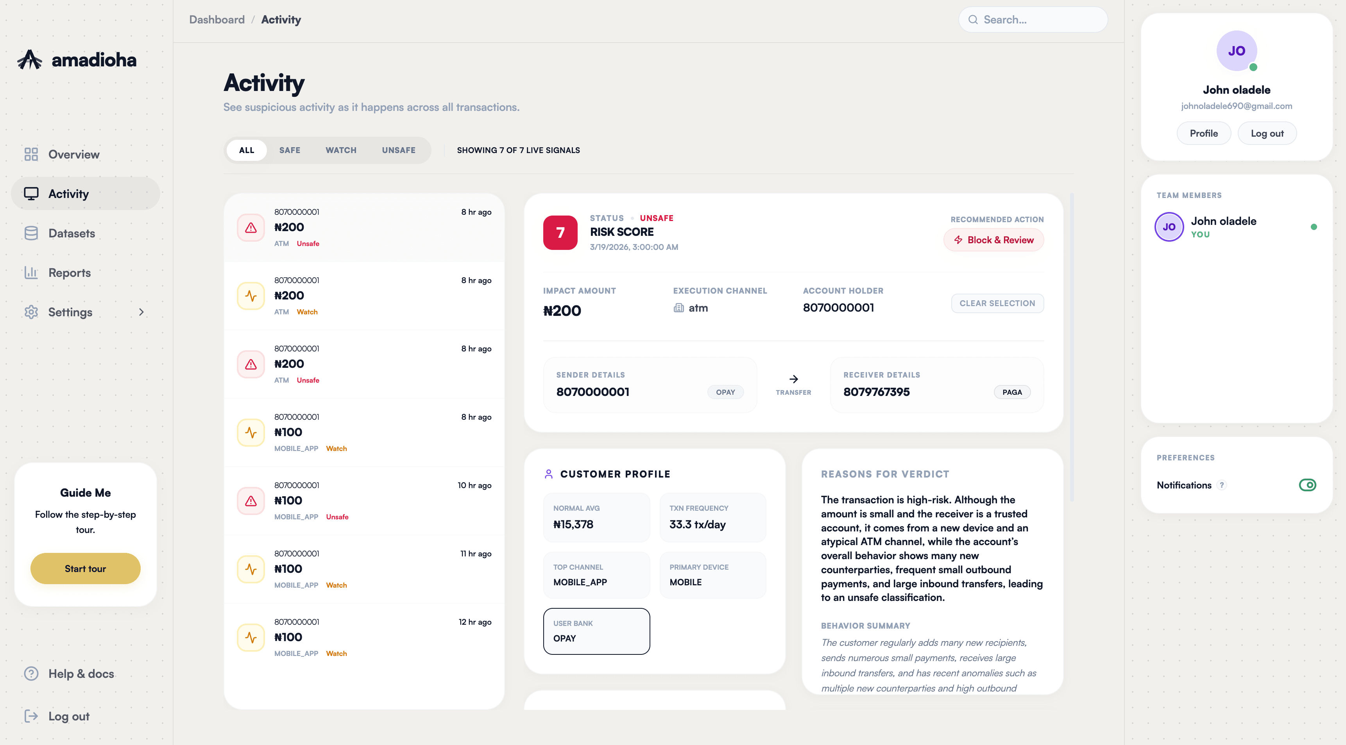The height and width of the screenshot is (745, 1346).
Task: Click warning icon of the 10 hr ago ₦100 Unsafe row
Action: click(x=251, y=501)
